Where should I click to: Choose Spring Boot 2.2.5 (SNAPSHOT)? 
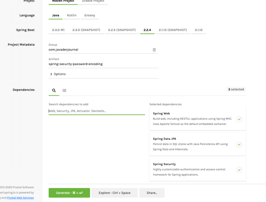point(122,30)
